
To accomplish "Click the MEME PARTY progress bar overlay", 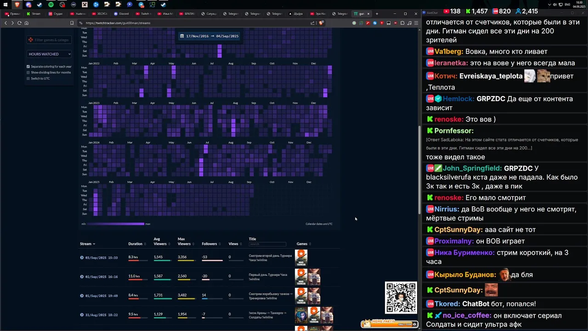I will pos(390,323).
